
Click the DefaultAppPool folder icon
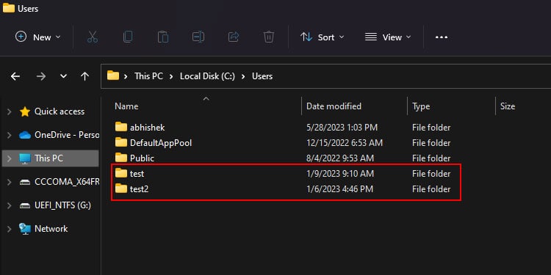(x=121, y=142)
